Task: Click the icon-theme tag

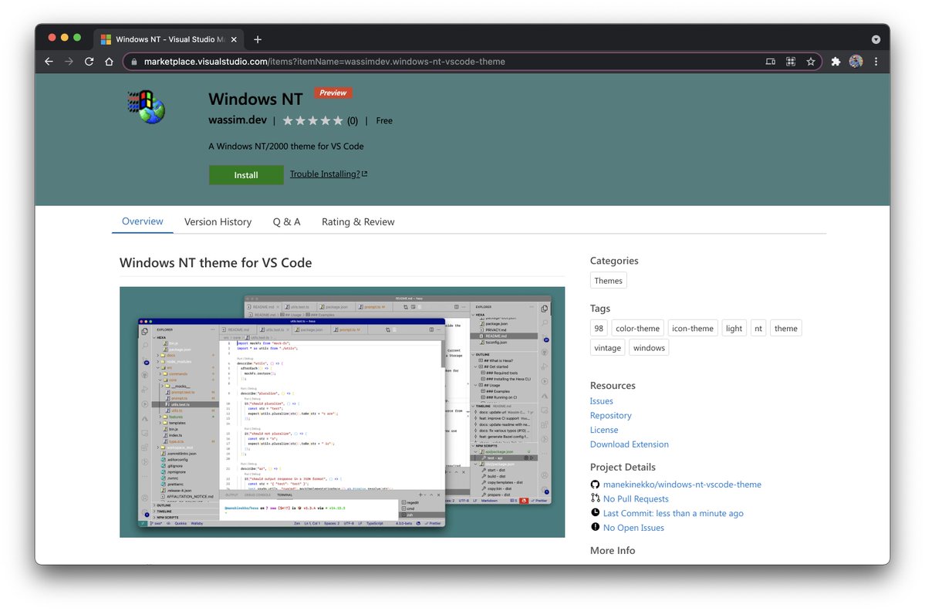Action: click(x=693, y=329)
